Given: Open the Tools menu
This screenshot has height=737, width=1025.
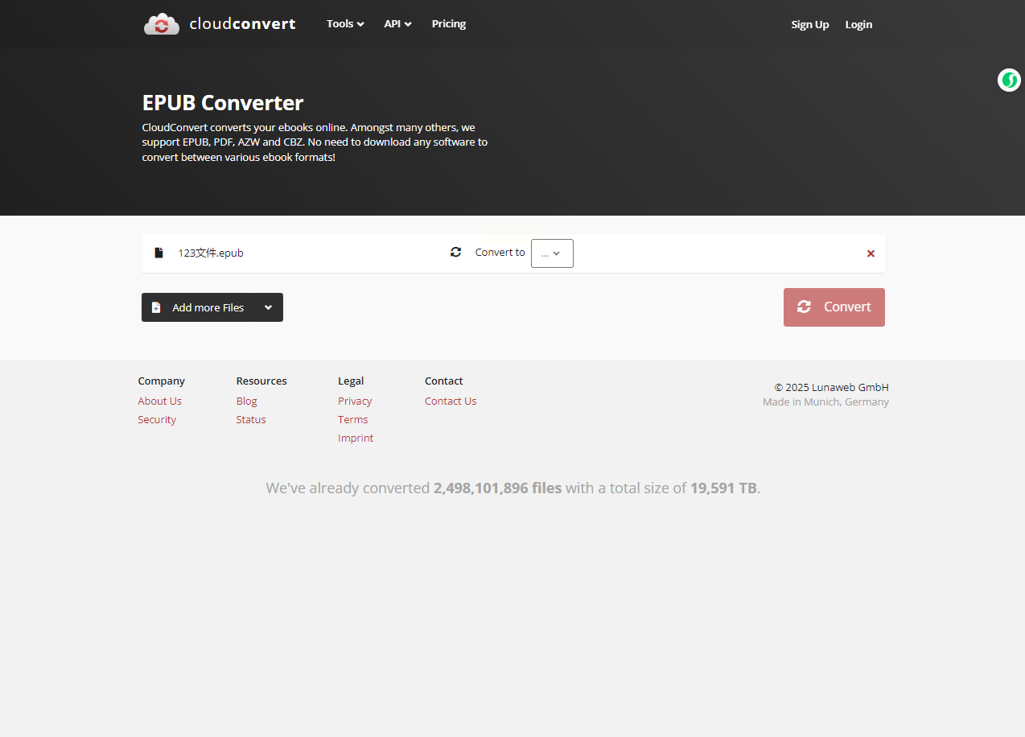Looking at the screenshot, I should (x=345, y=24).
